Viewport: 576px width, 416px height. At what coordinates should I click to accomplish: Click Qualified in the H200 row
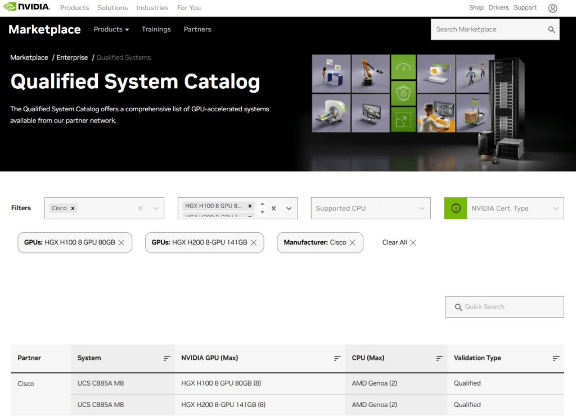(467, 405)
